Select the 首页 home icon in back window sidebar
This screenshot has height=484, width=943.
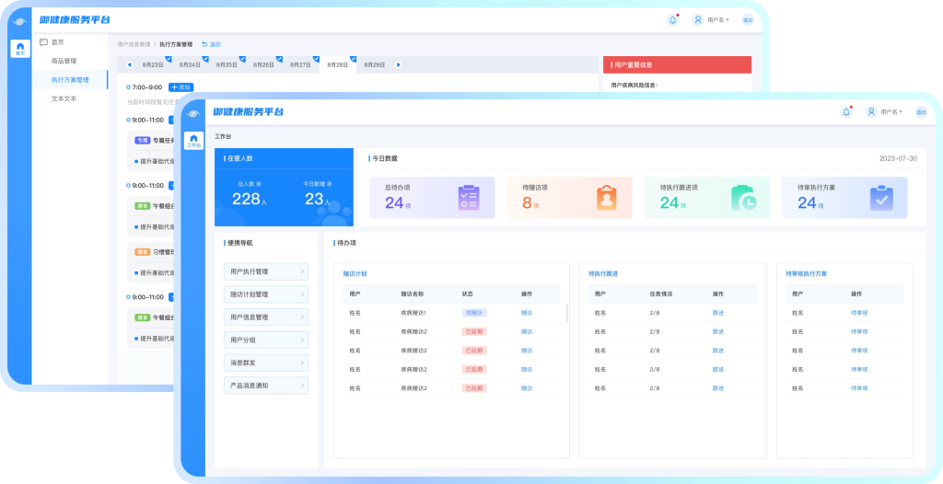[20, 49]
